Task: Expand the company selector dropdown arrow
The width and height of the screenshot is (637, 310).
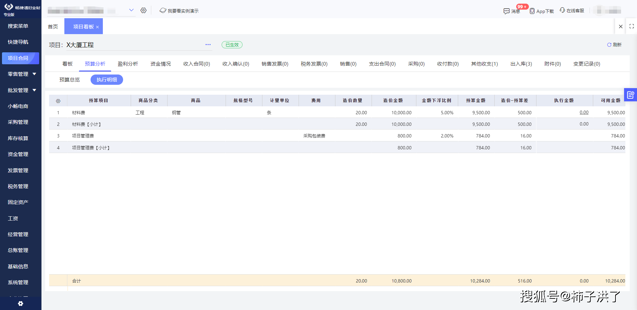Action: tap(131, 10)
